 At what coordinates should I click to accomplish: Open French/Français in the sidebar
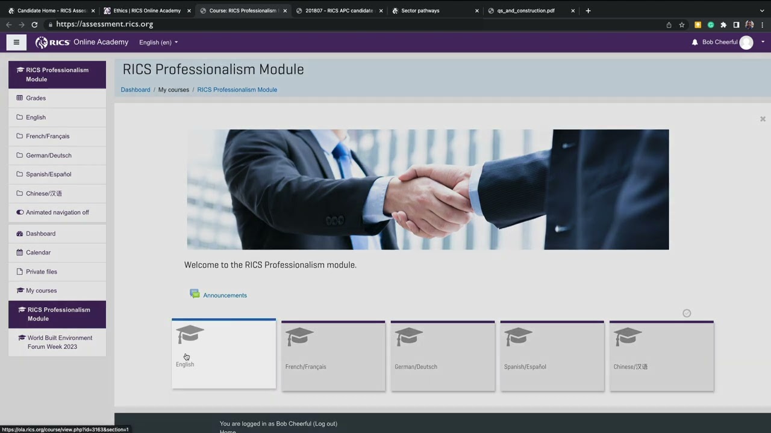point(57,137)
